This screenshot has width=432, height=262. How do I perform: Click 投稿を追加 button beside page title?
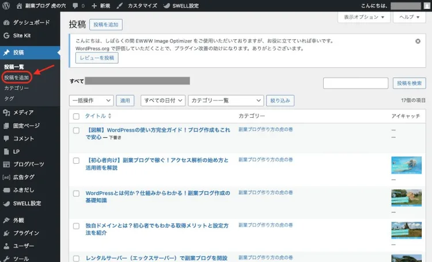point(106,25)
